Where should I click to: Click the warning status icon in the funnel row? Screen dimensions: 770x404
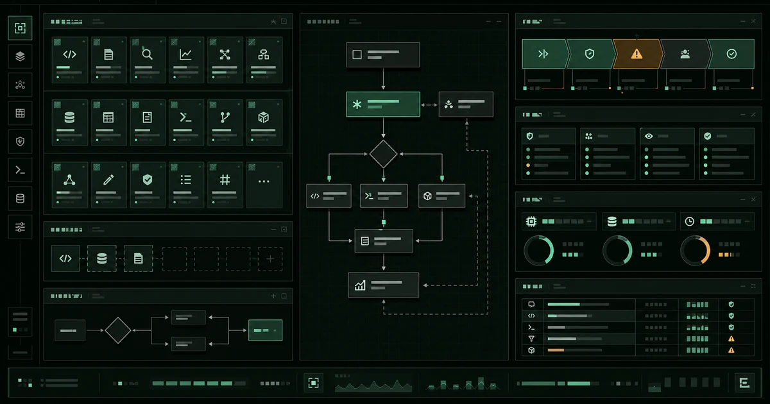click(731, 339)
